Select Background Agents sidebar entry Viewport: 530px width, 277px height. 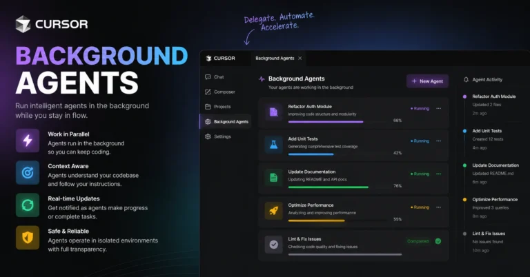pyautogui.click(x=226, y=121)
